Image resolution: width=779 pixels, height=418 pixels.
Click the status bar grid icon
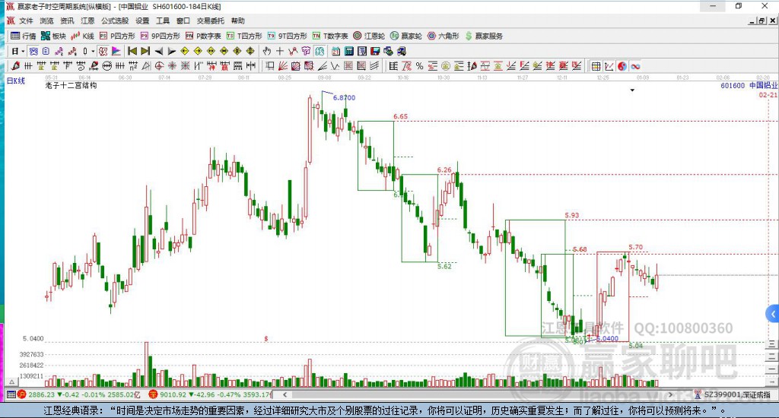click(x=11, y=394)
